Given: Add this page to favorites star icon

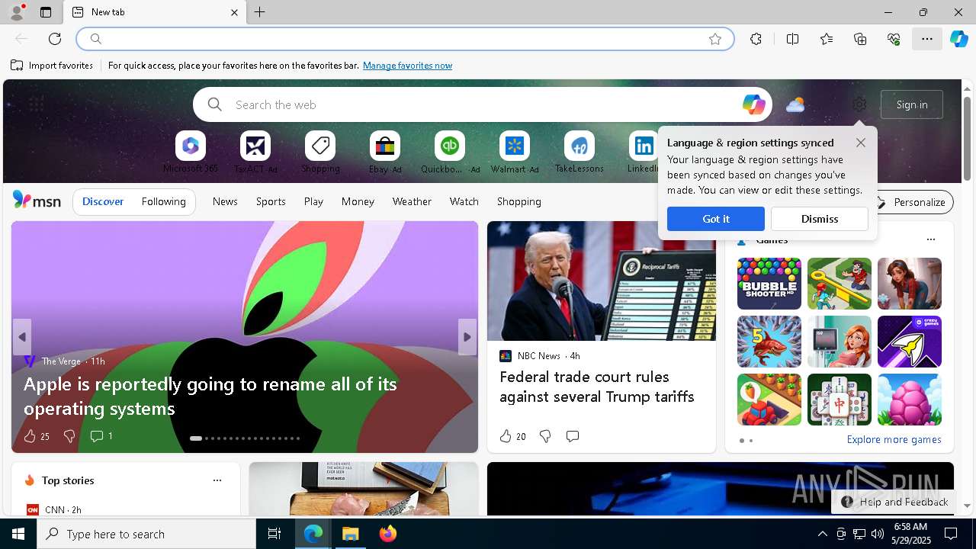Looking at the screenshot, I should 715,39.
